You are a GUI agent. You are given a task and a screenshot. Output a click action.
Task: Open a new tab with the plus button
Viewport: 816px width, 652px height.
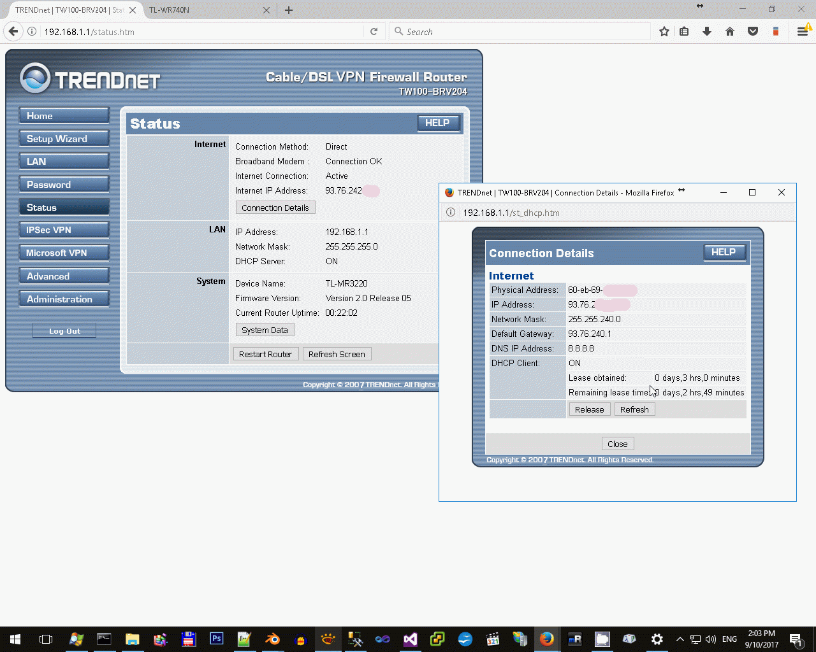pyautogui.click(x=289, y=10)
